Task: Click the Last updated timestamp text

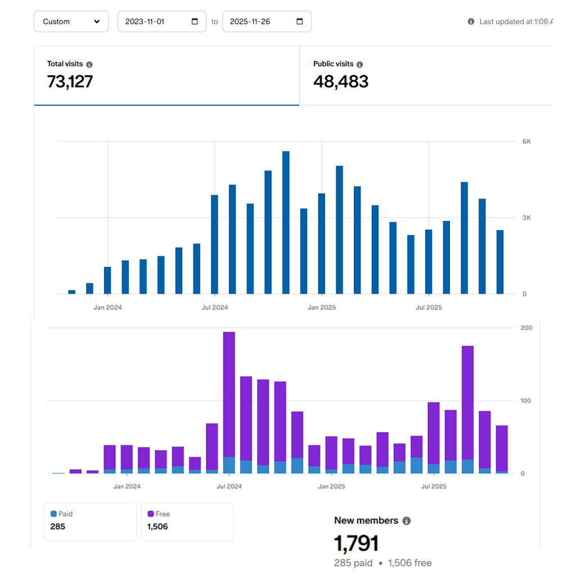Action: (515, 21)
